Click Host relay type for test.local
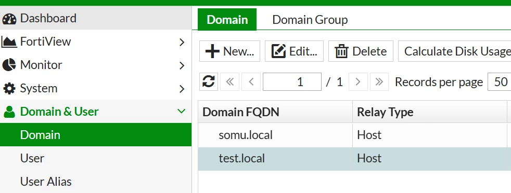The width and height of the screenshot is (511, 193). click(x=369, y=158)
